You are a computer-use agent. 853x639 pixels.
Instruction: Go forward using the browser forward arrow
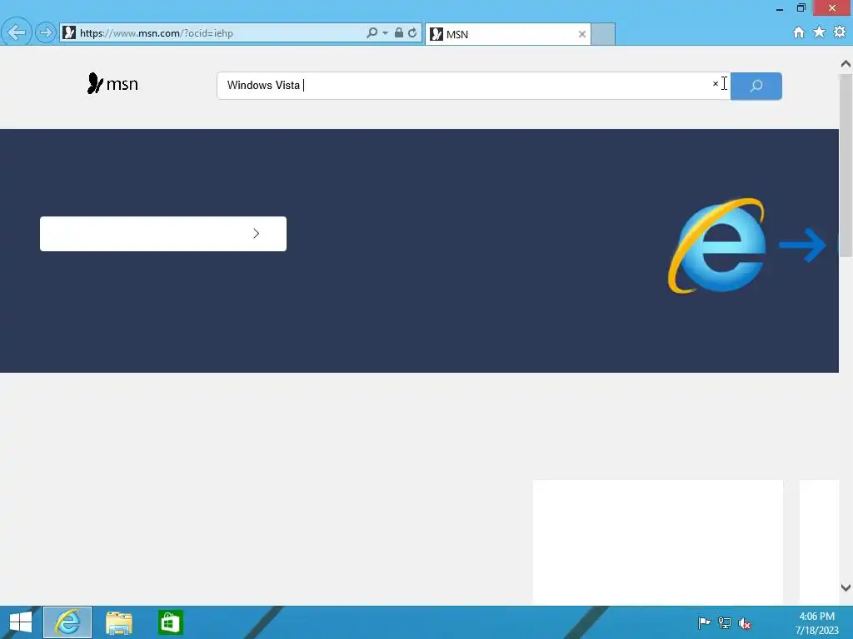click(46, 33)
